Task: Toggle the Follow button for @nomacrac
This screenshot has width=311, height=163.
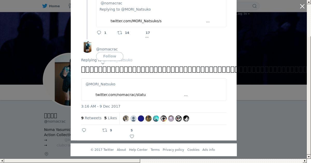Action: tap(110, 56)
